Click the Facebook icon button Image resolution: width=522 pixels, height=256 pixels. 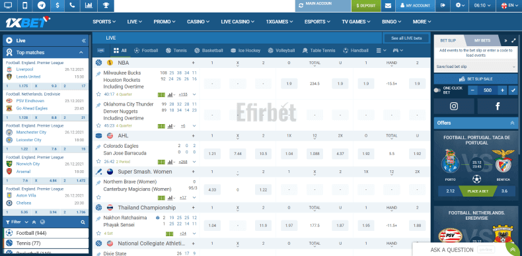(x=498, y=106)
